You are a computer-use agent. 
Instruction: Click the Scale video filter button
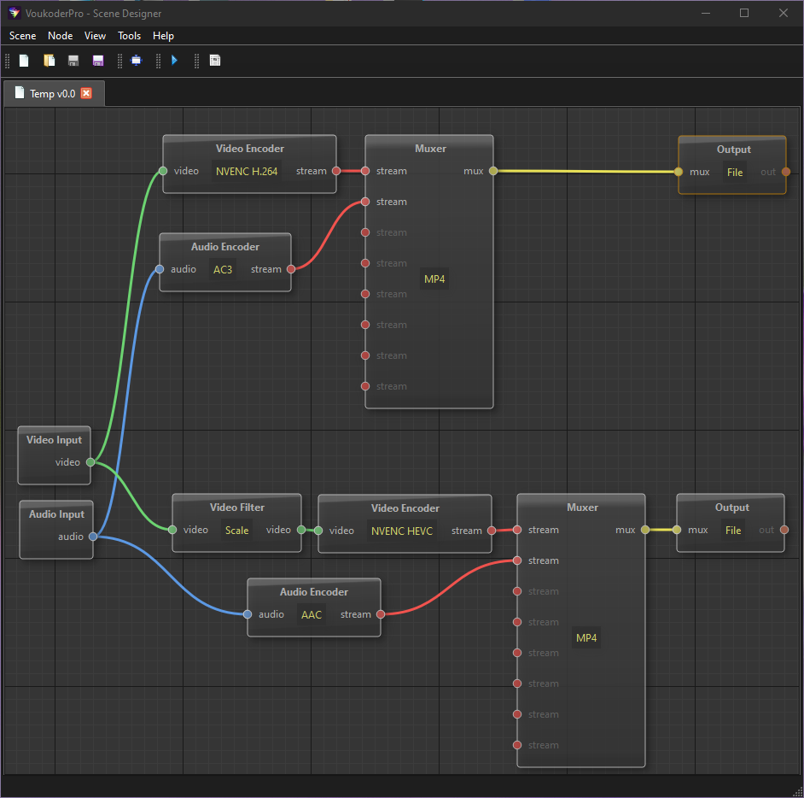click(236, 530)
